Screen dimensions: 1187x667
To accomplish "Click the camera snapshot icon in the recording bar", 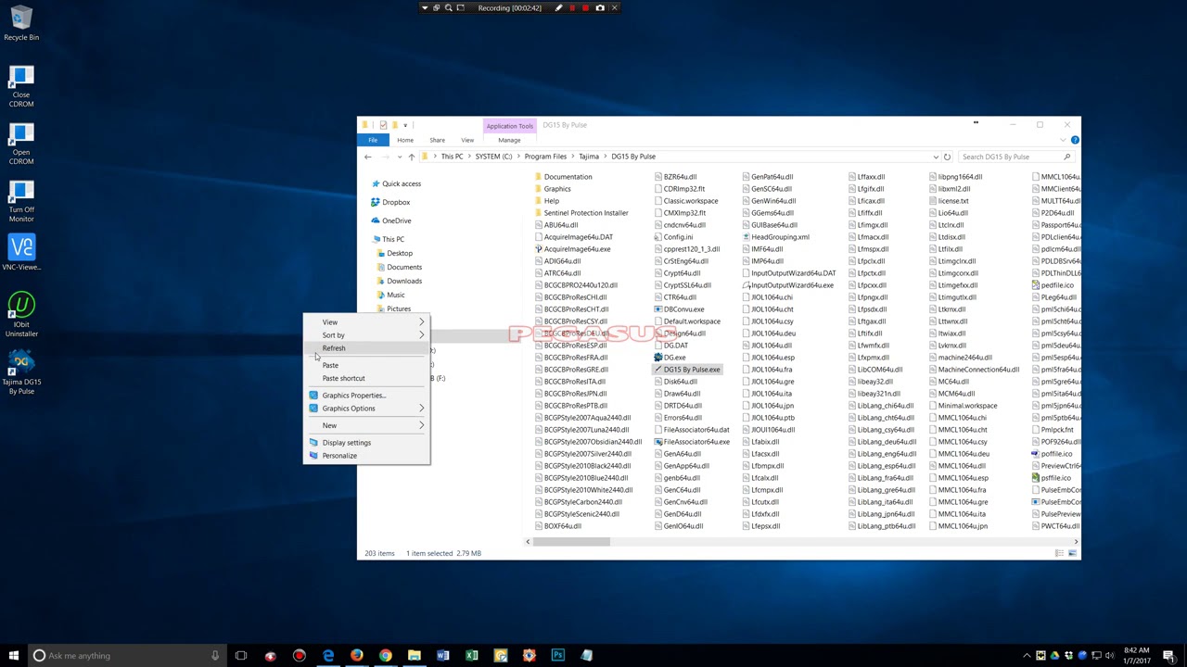I will (x=600, y=8).
